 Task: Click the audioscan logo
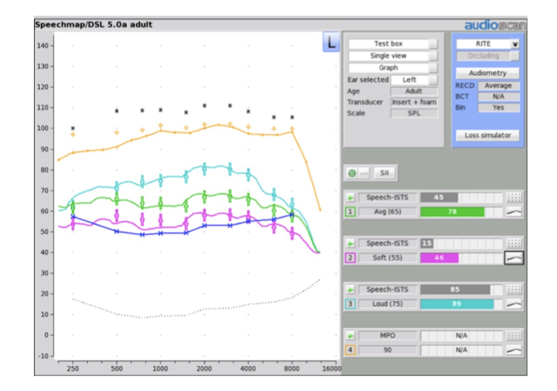[495, 25]
